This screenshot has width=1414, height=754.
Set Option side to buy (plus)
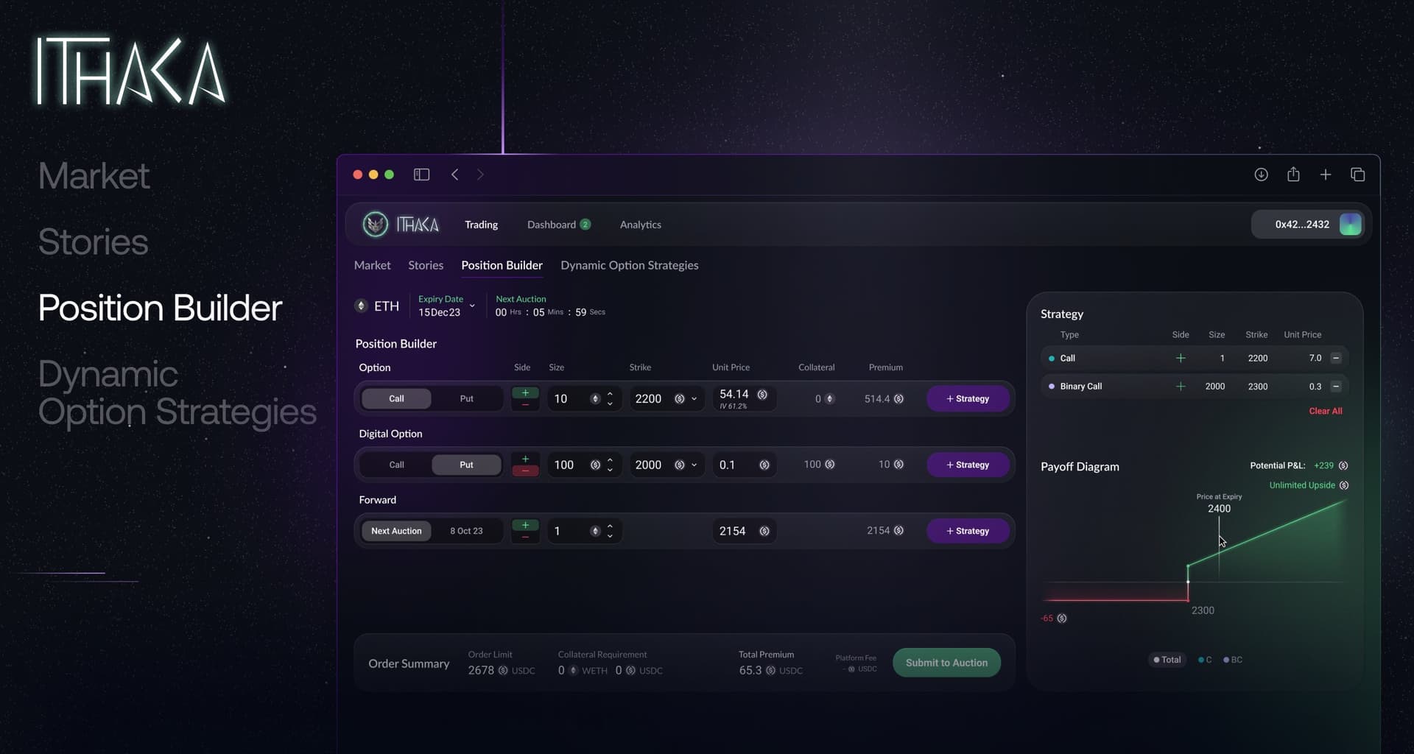[x=525, y=392]
